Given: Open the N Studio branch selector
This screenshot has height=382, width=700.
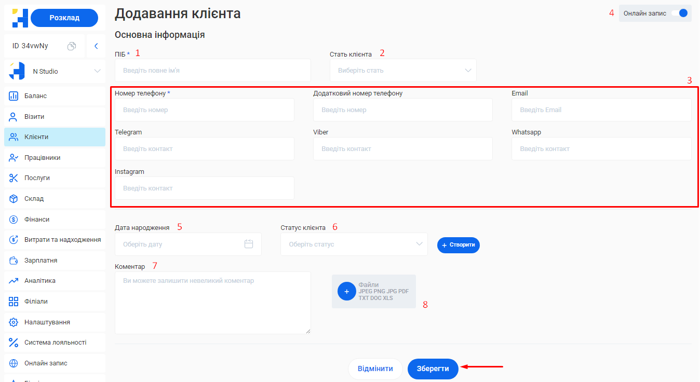Looking at the screenshot, I should [55, 71].
